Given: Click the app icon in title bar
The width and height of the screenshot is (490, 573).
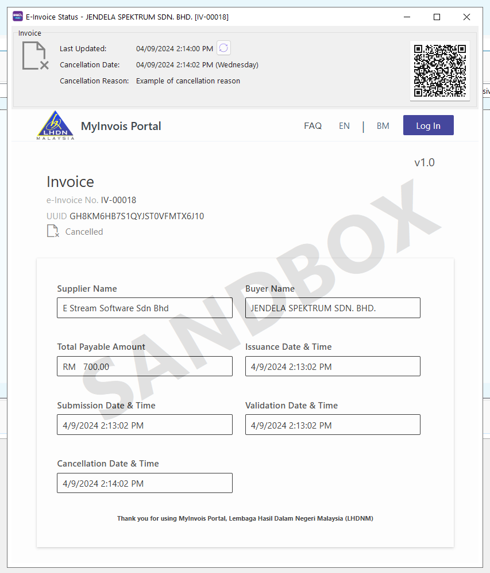Looking at the screenshot, I should 18,17.
